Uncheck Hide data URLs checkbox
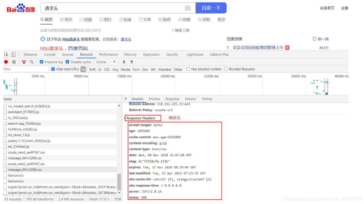 (x=53, y=69)
